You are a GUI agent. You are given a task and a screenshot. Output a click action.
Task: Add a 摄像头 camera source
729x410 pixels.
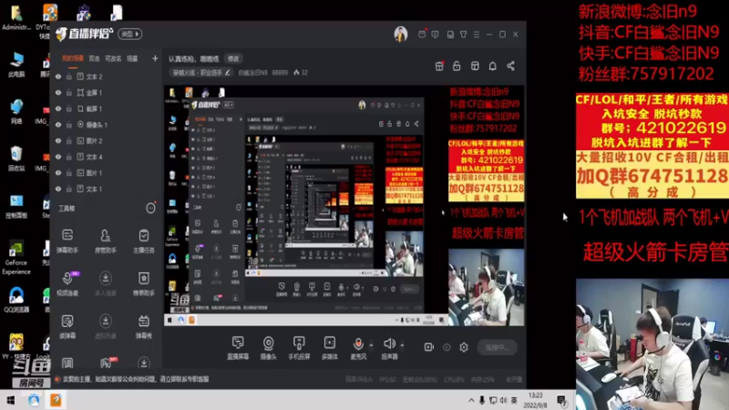pos(268,348)
